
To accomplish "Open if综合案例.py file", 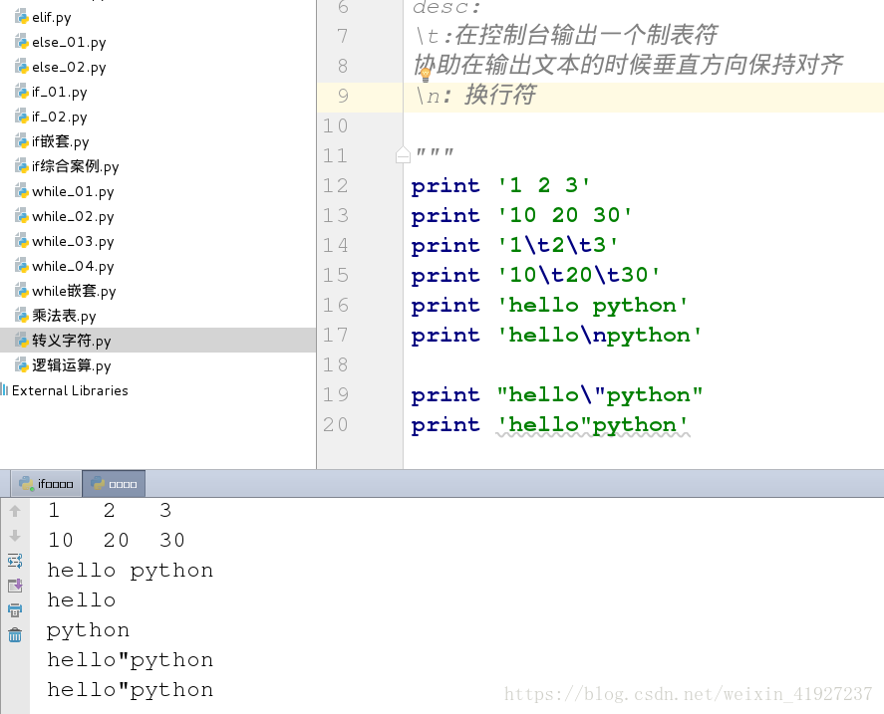I will [75, 166].
